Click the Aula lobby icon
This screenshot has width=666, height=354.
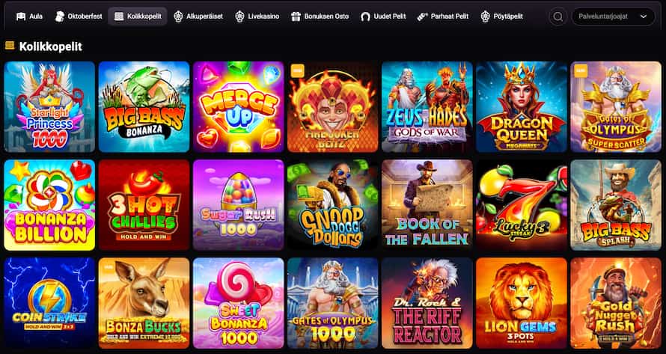point(21,16)
